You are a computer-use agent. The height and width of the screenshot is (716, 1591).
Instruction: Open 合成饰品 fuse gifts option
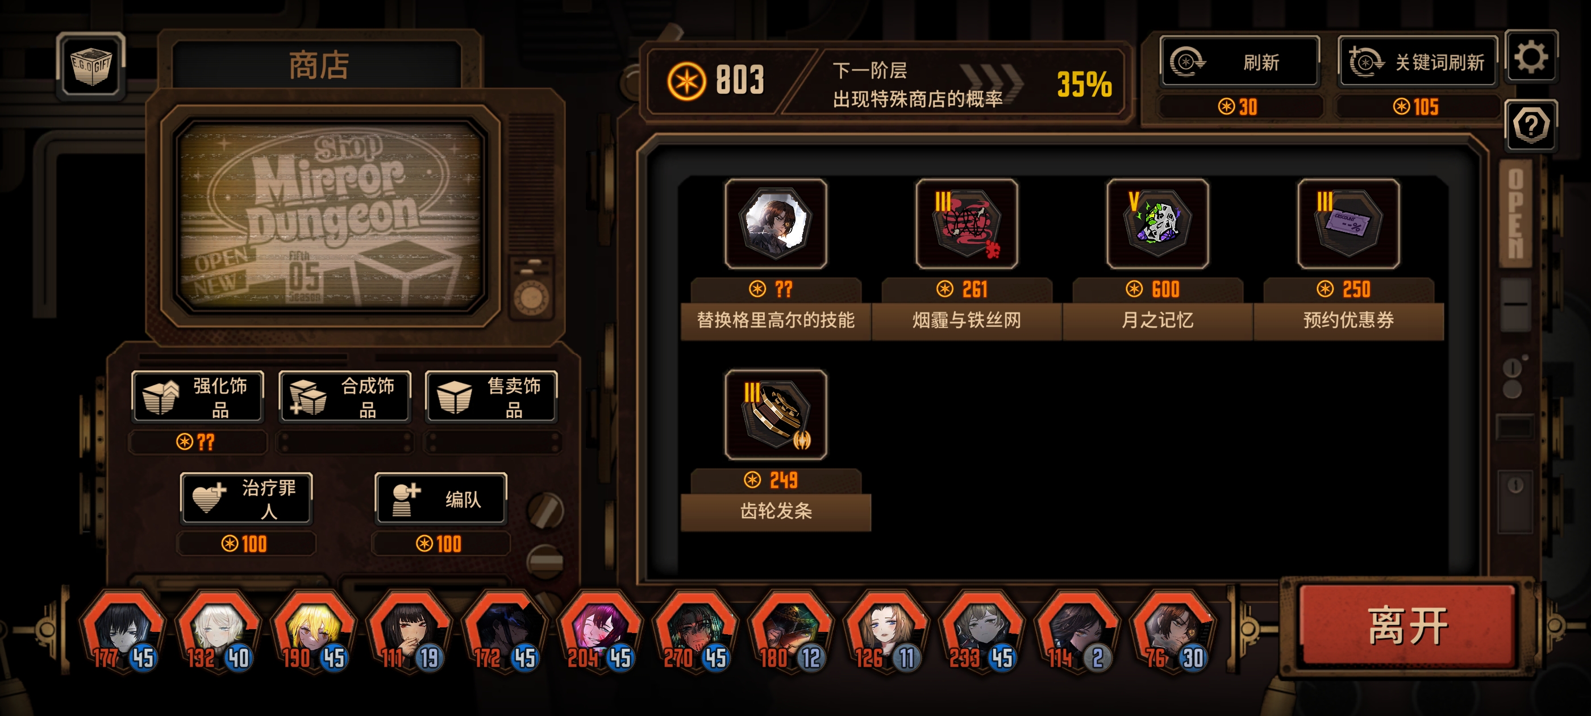(345, 397)
